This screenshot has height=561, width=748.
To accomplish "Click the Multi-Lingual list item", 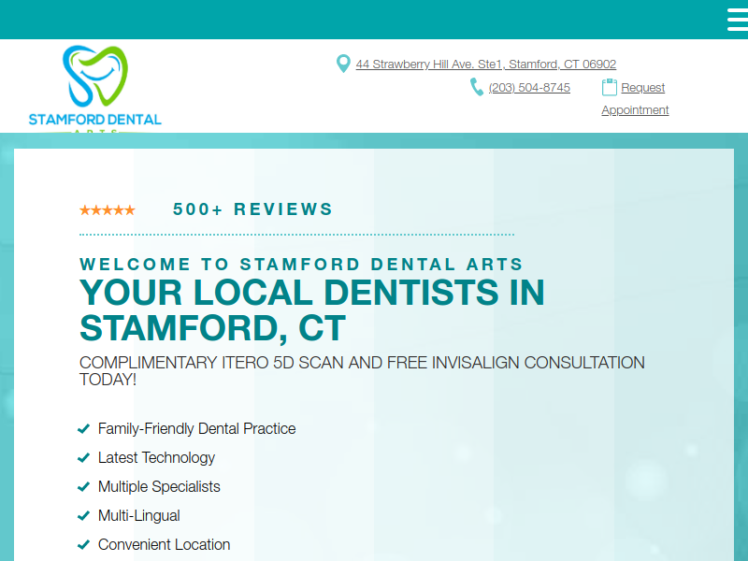I will tap(138, 516).
